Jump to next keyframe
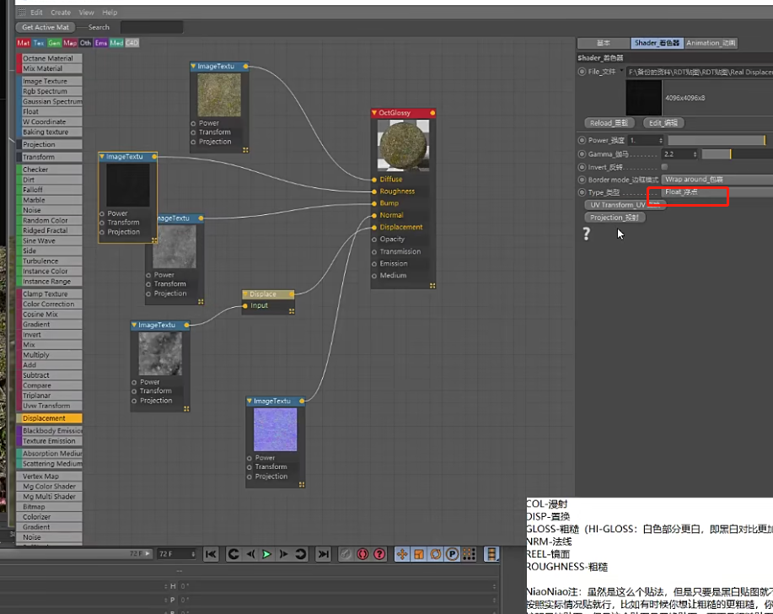Image resolution: width=773 pixels, height=614 pixels. click(300, 554)
